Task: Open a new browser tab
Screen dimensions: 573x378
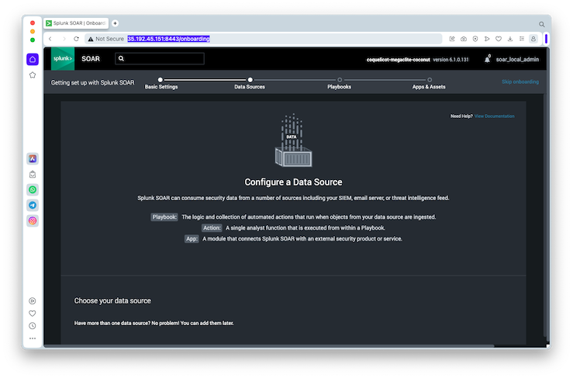Action: point(115,23)
